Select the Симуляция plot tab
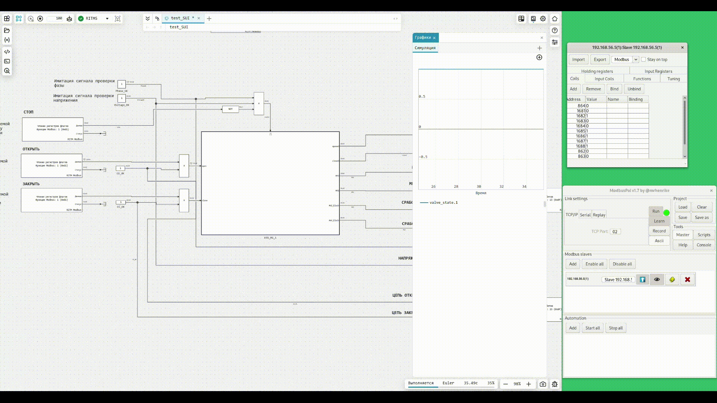 coord(425,48)
